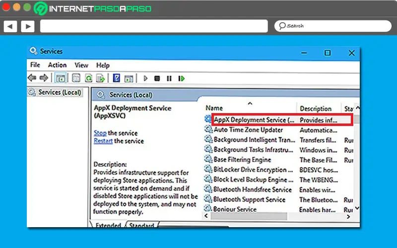397x248 pixels.
Task: Click 'The WBENG...' description cell
Action: click(x=319, y=180)
